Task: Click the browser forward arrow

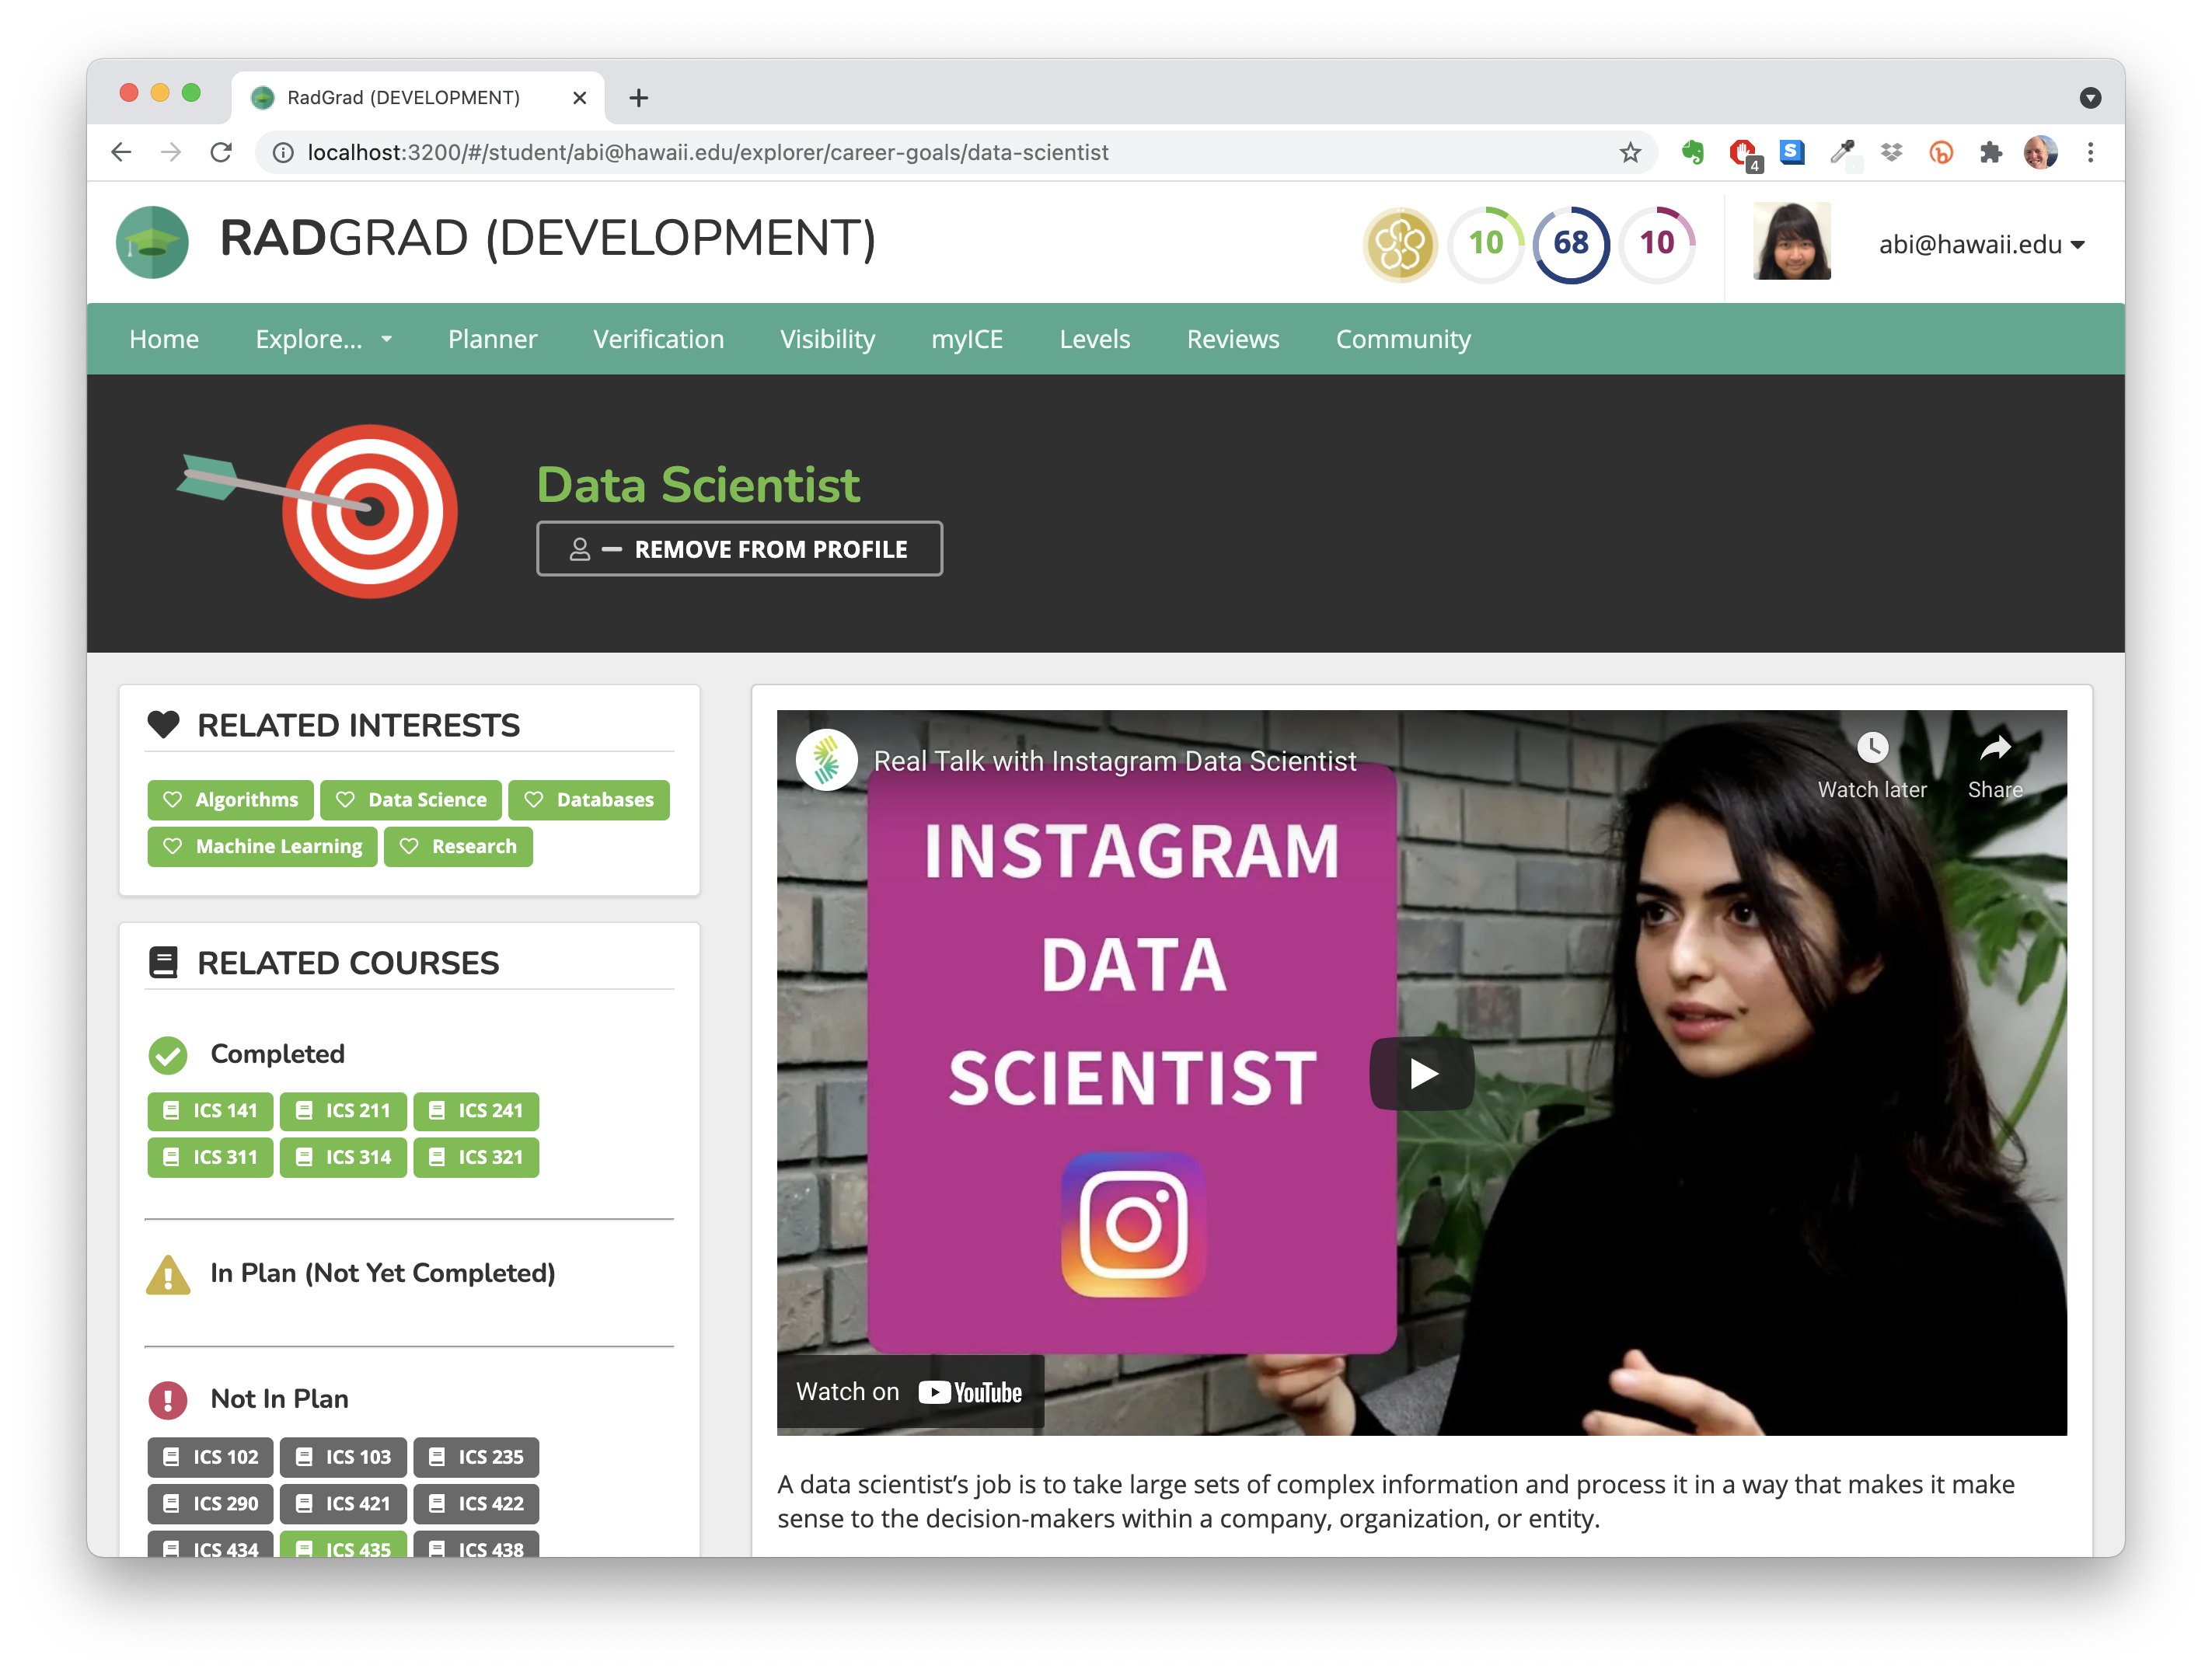Action: 172,152
